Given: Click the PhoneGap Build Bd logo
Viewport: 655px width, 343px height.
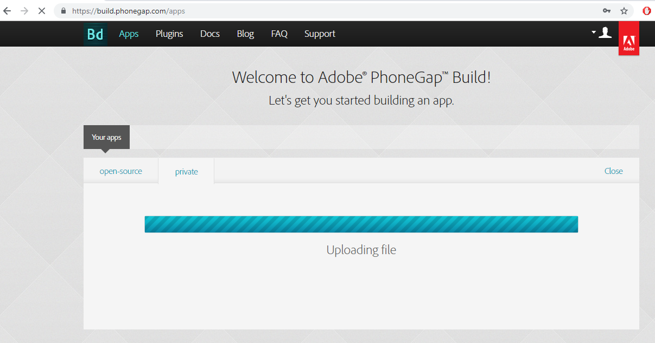Looking at the screenshot, I should coord(95,34).
